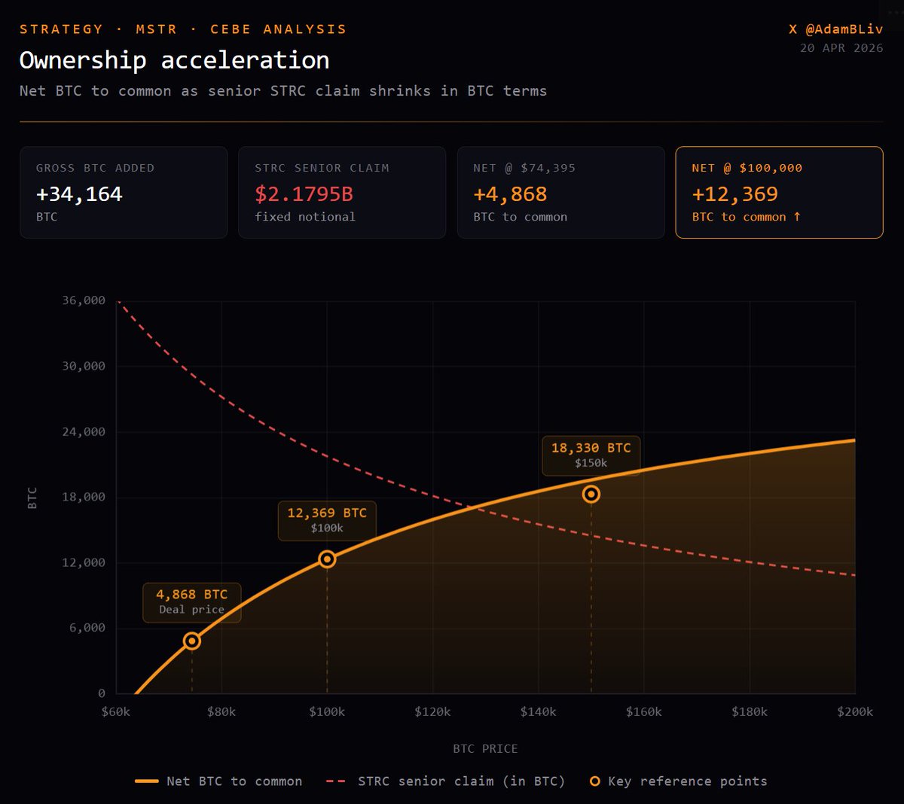
Task: Click the 18,330 BTC tooltip label
Action: click(591, 455)
